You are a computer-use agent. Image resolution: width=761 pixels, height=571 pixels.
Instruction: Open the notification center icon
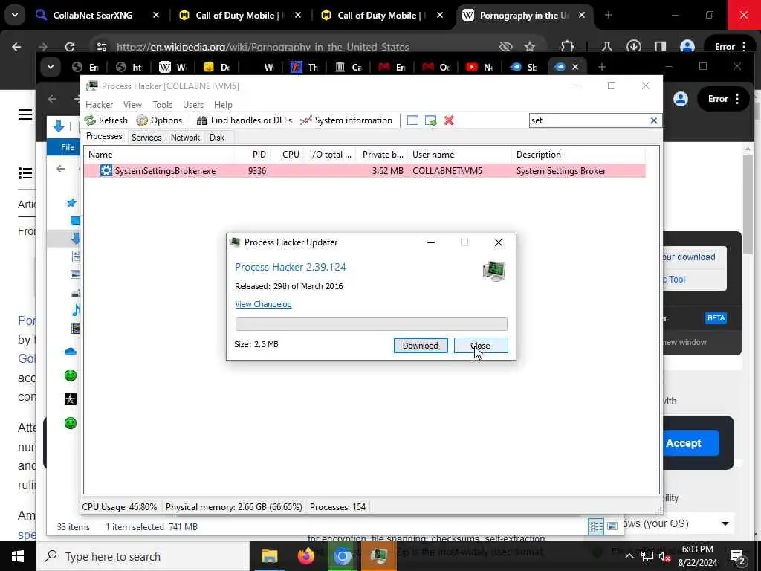click(x=738, y=557)
